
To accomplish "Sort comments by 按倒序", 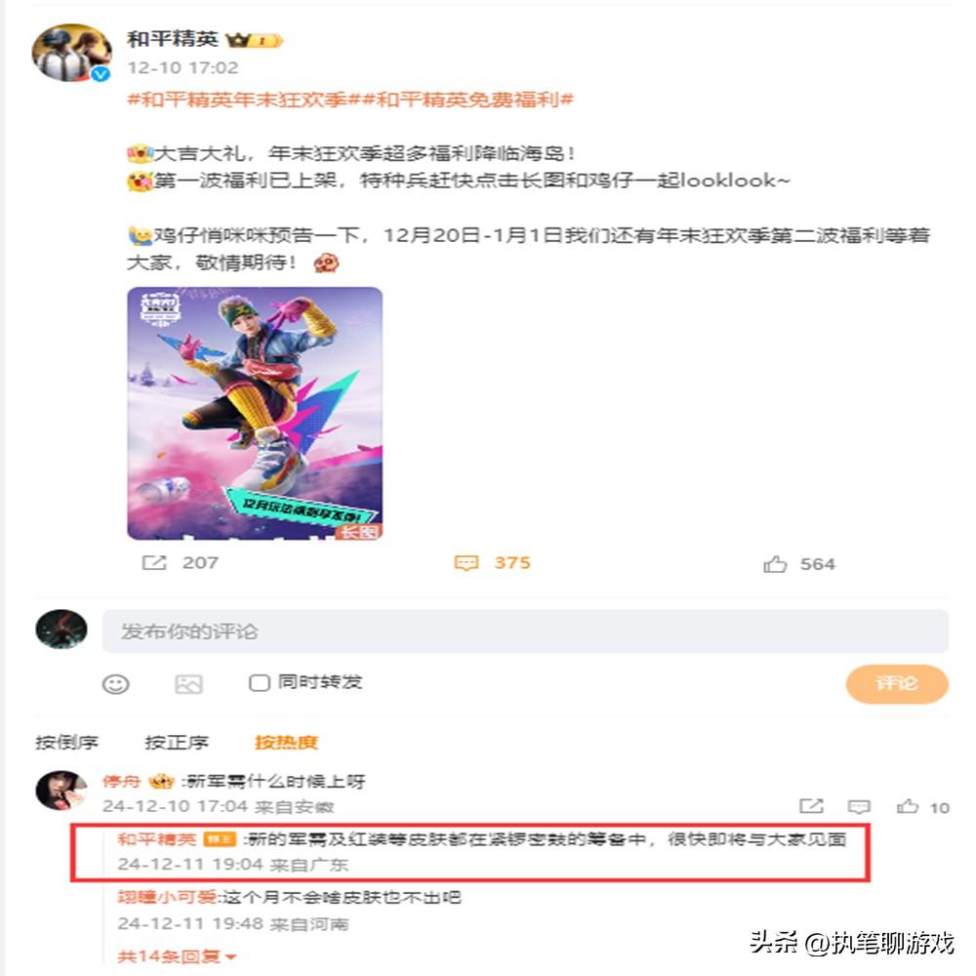I will point(66,742).
